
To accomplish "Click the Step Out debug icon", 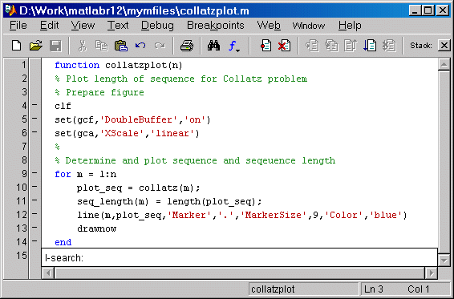I will click(x=351, y=46).
